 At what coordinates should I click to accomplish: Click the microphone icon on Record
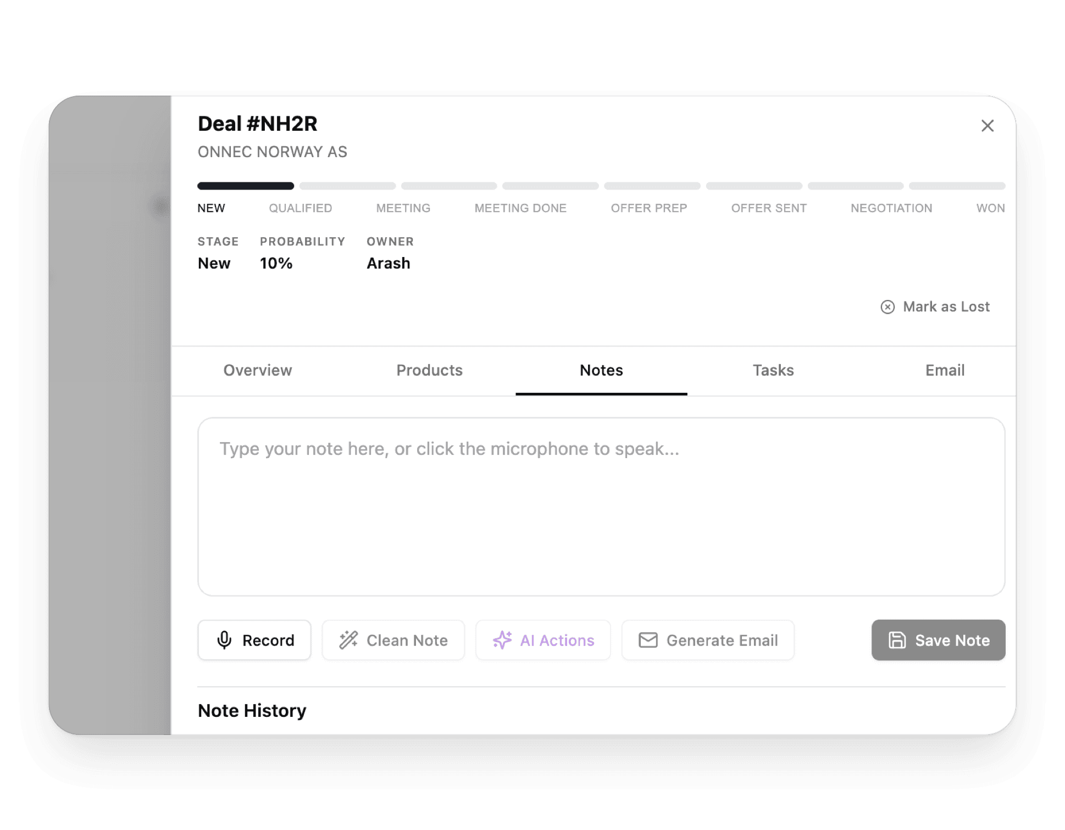coord(224,640)
